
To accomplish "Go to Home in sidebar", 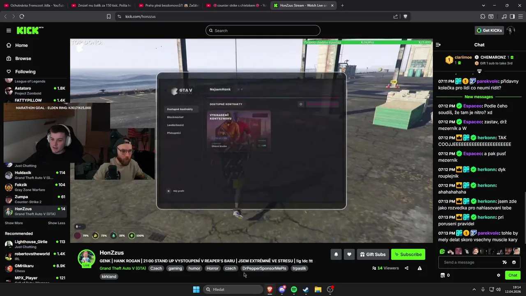I will (21, 45).
